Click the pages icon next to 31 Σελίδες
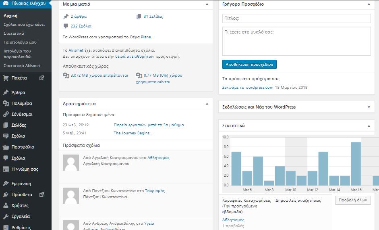379x230 pixels. click(x=139, y=17)
